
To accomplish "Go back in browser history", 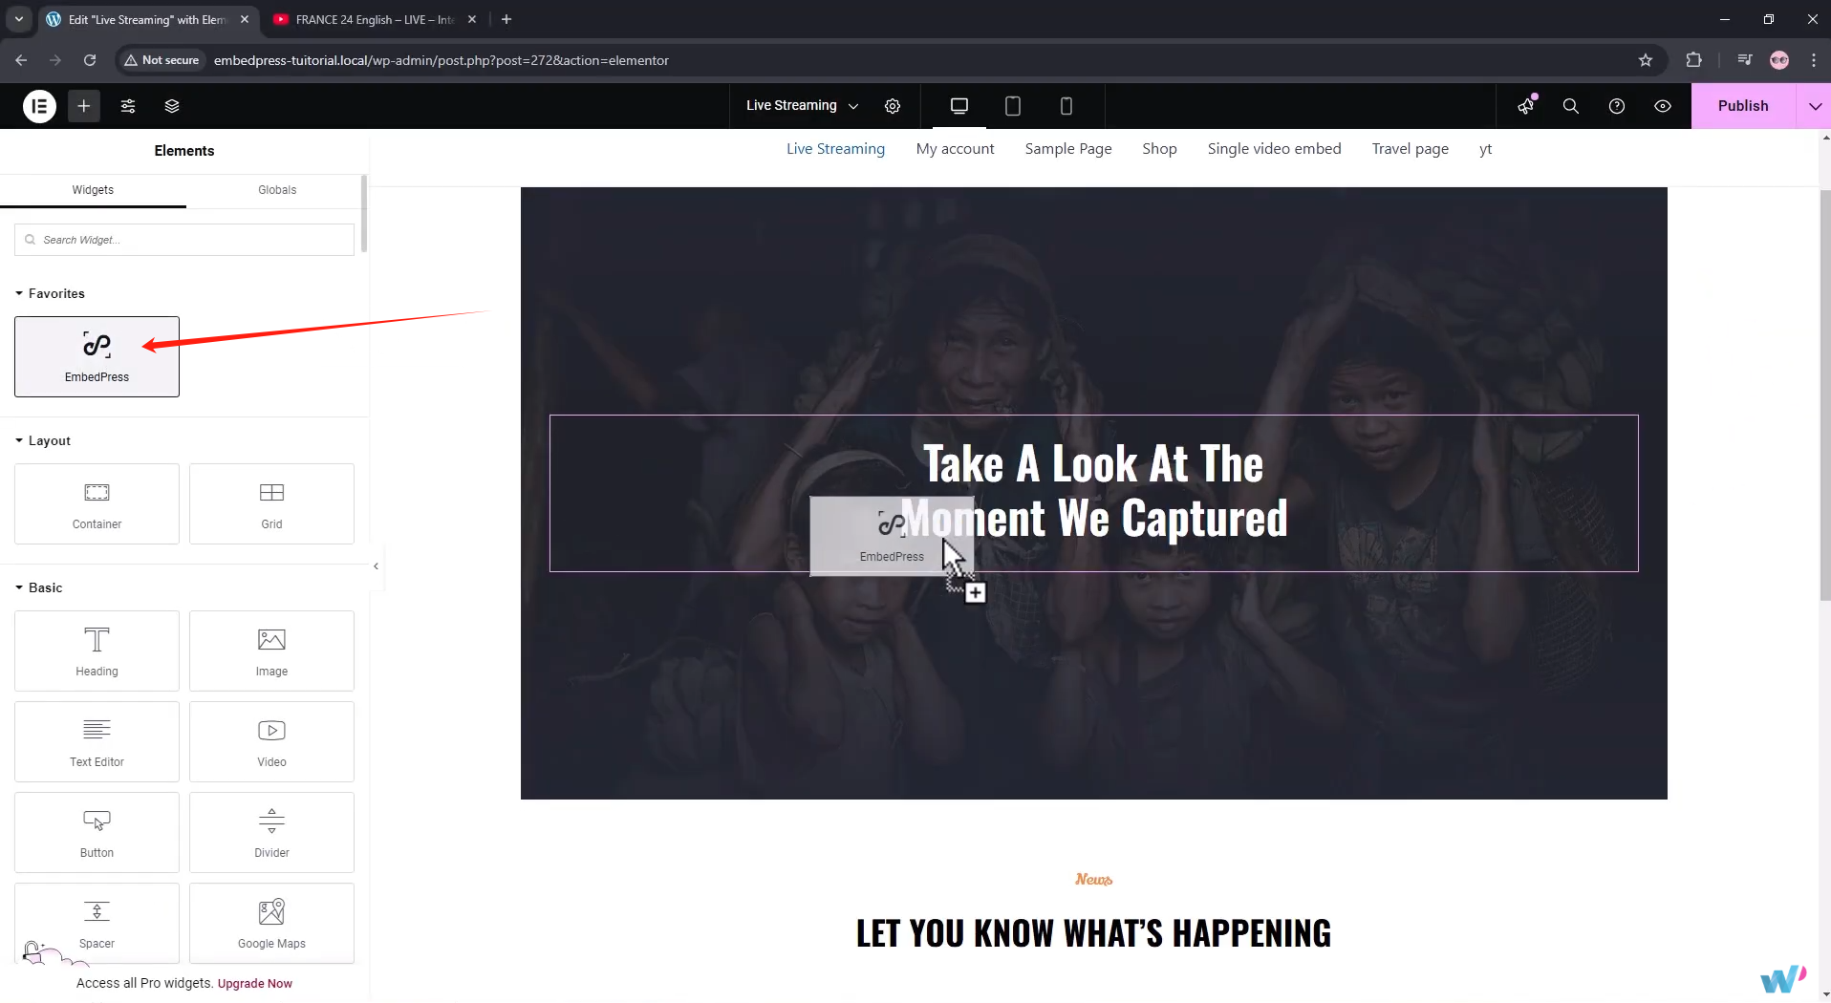I will pyautogui.click(x=21, y=60).
